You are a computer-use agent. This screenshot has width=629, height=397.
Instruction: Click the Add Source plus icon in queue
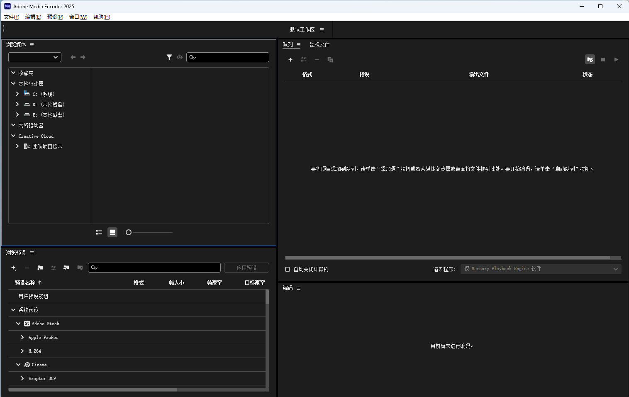pyautogui.click(x=290, y=60)
